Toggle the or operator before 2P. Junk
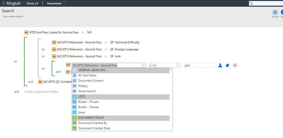This screenshot has width=283, height=138. (43, 56)
